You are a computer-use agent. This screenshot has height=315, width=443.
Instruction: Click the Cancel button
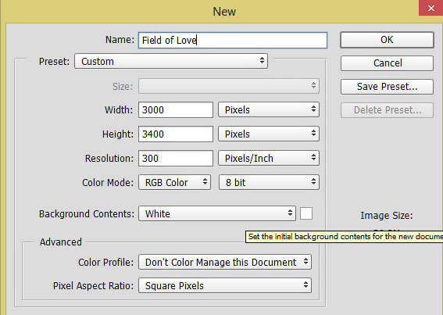(x=387, y=63)
